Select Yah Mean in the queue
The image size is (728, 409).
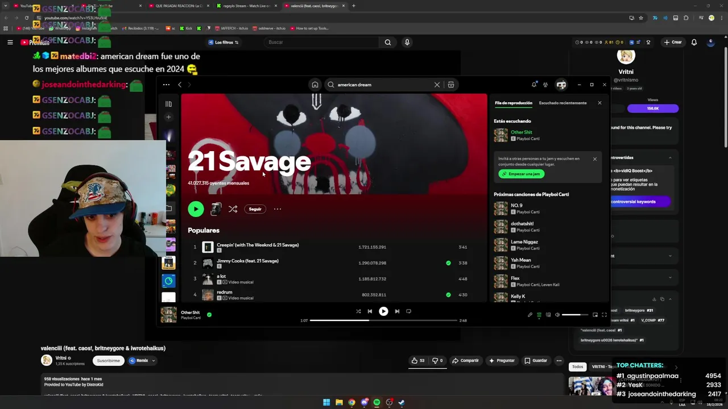pos(521,260)
